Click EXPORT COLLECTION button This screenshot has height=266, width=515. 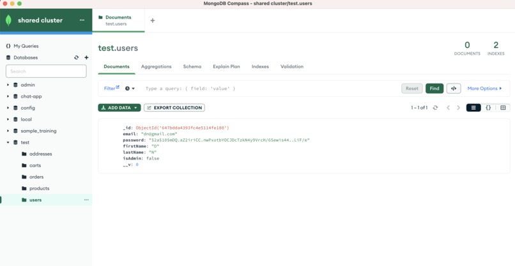pos(174,108)
